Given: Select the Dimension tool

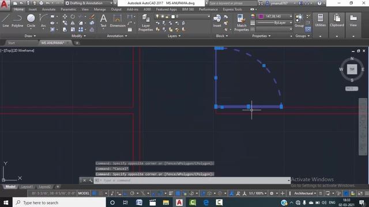Looking at the screenshot, I should pos(118,21).
